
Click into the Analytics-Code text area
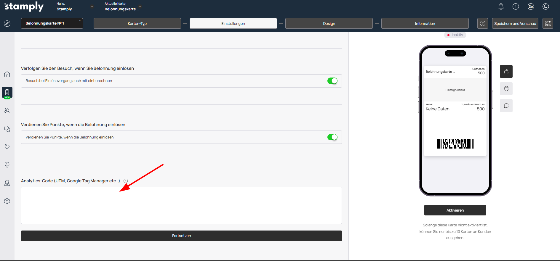[181, 205]
